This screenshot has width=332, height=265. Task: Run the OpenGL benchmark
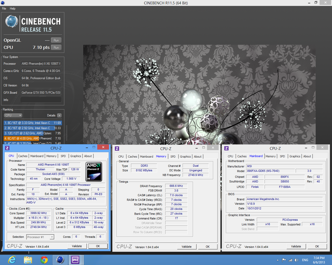point(56,40)
